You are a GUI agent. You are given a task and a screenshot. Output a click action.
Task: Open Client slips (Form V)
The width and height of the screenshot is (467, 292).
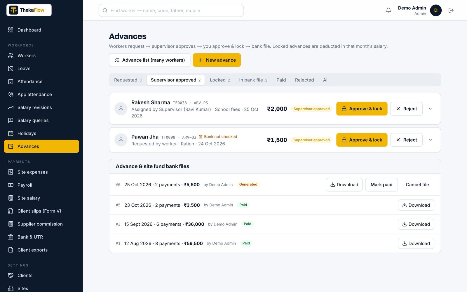(41, 211)
